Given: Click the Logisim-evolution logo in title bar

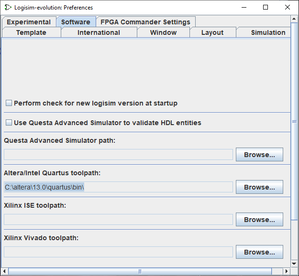Looking at the screenshot, I should coord(8,8).
